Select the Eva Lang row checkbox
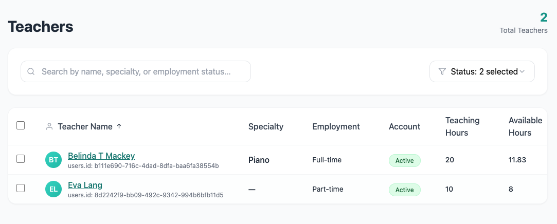This screenshot has height=224, width=557. (x=21, y=188)
